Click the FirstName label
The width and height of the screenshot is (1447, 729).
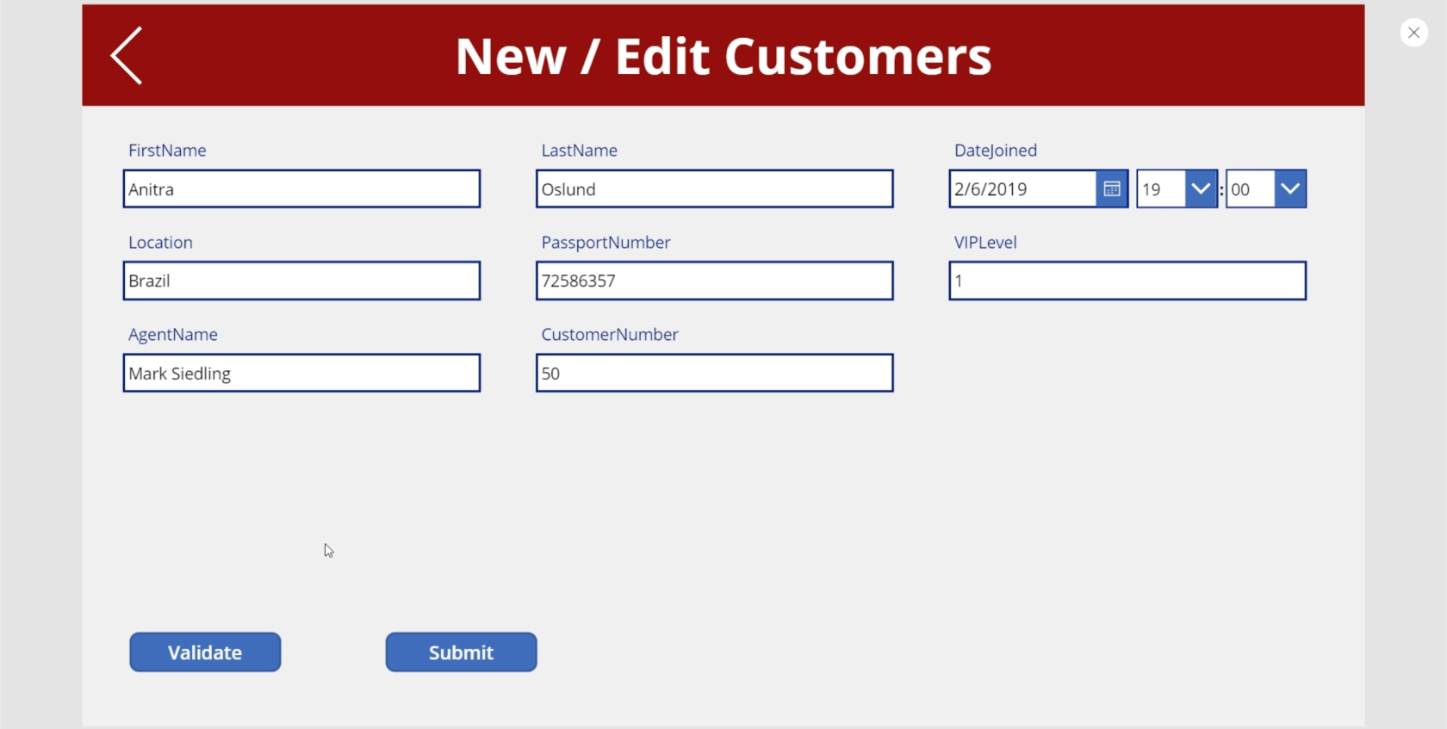pos(167,151)
